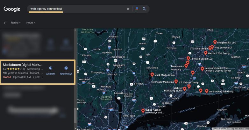This screenshot has height=130, width=249.
Task: Go back using the left arrow
Action: click(x=5, y=23)
